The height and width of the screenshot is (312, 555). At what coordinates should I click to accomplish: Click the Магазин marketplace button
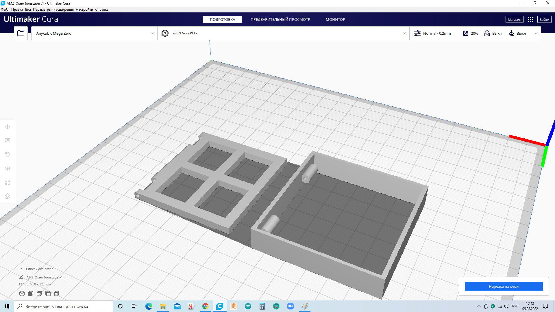[x=514, y=19]
